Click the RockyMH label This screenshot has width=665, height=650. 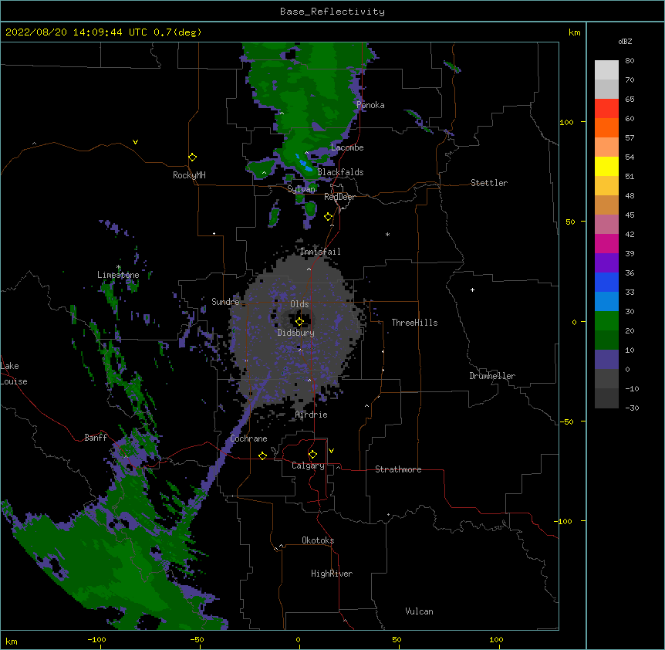pyautogui.click(x=189, y=175)
